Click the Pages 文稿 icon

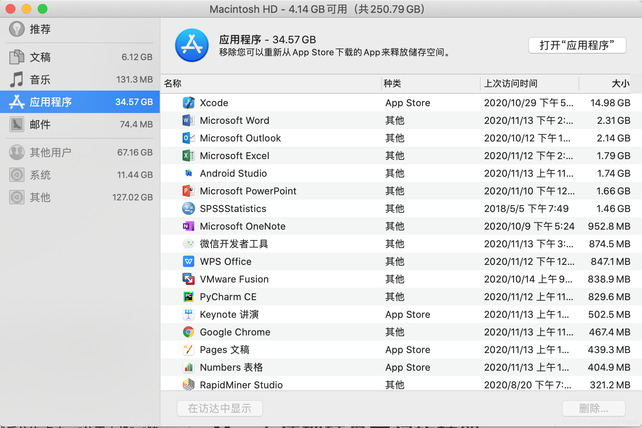(189, 350)
